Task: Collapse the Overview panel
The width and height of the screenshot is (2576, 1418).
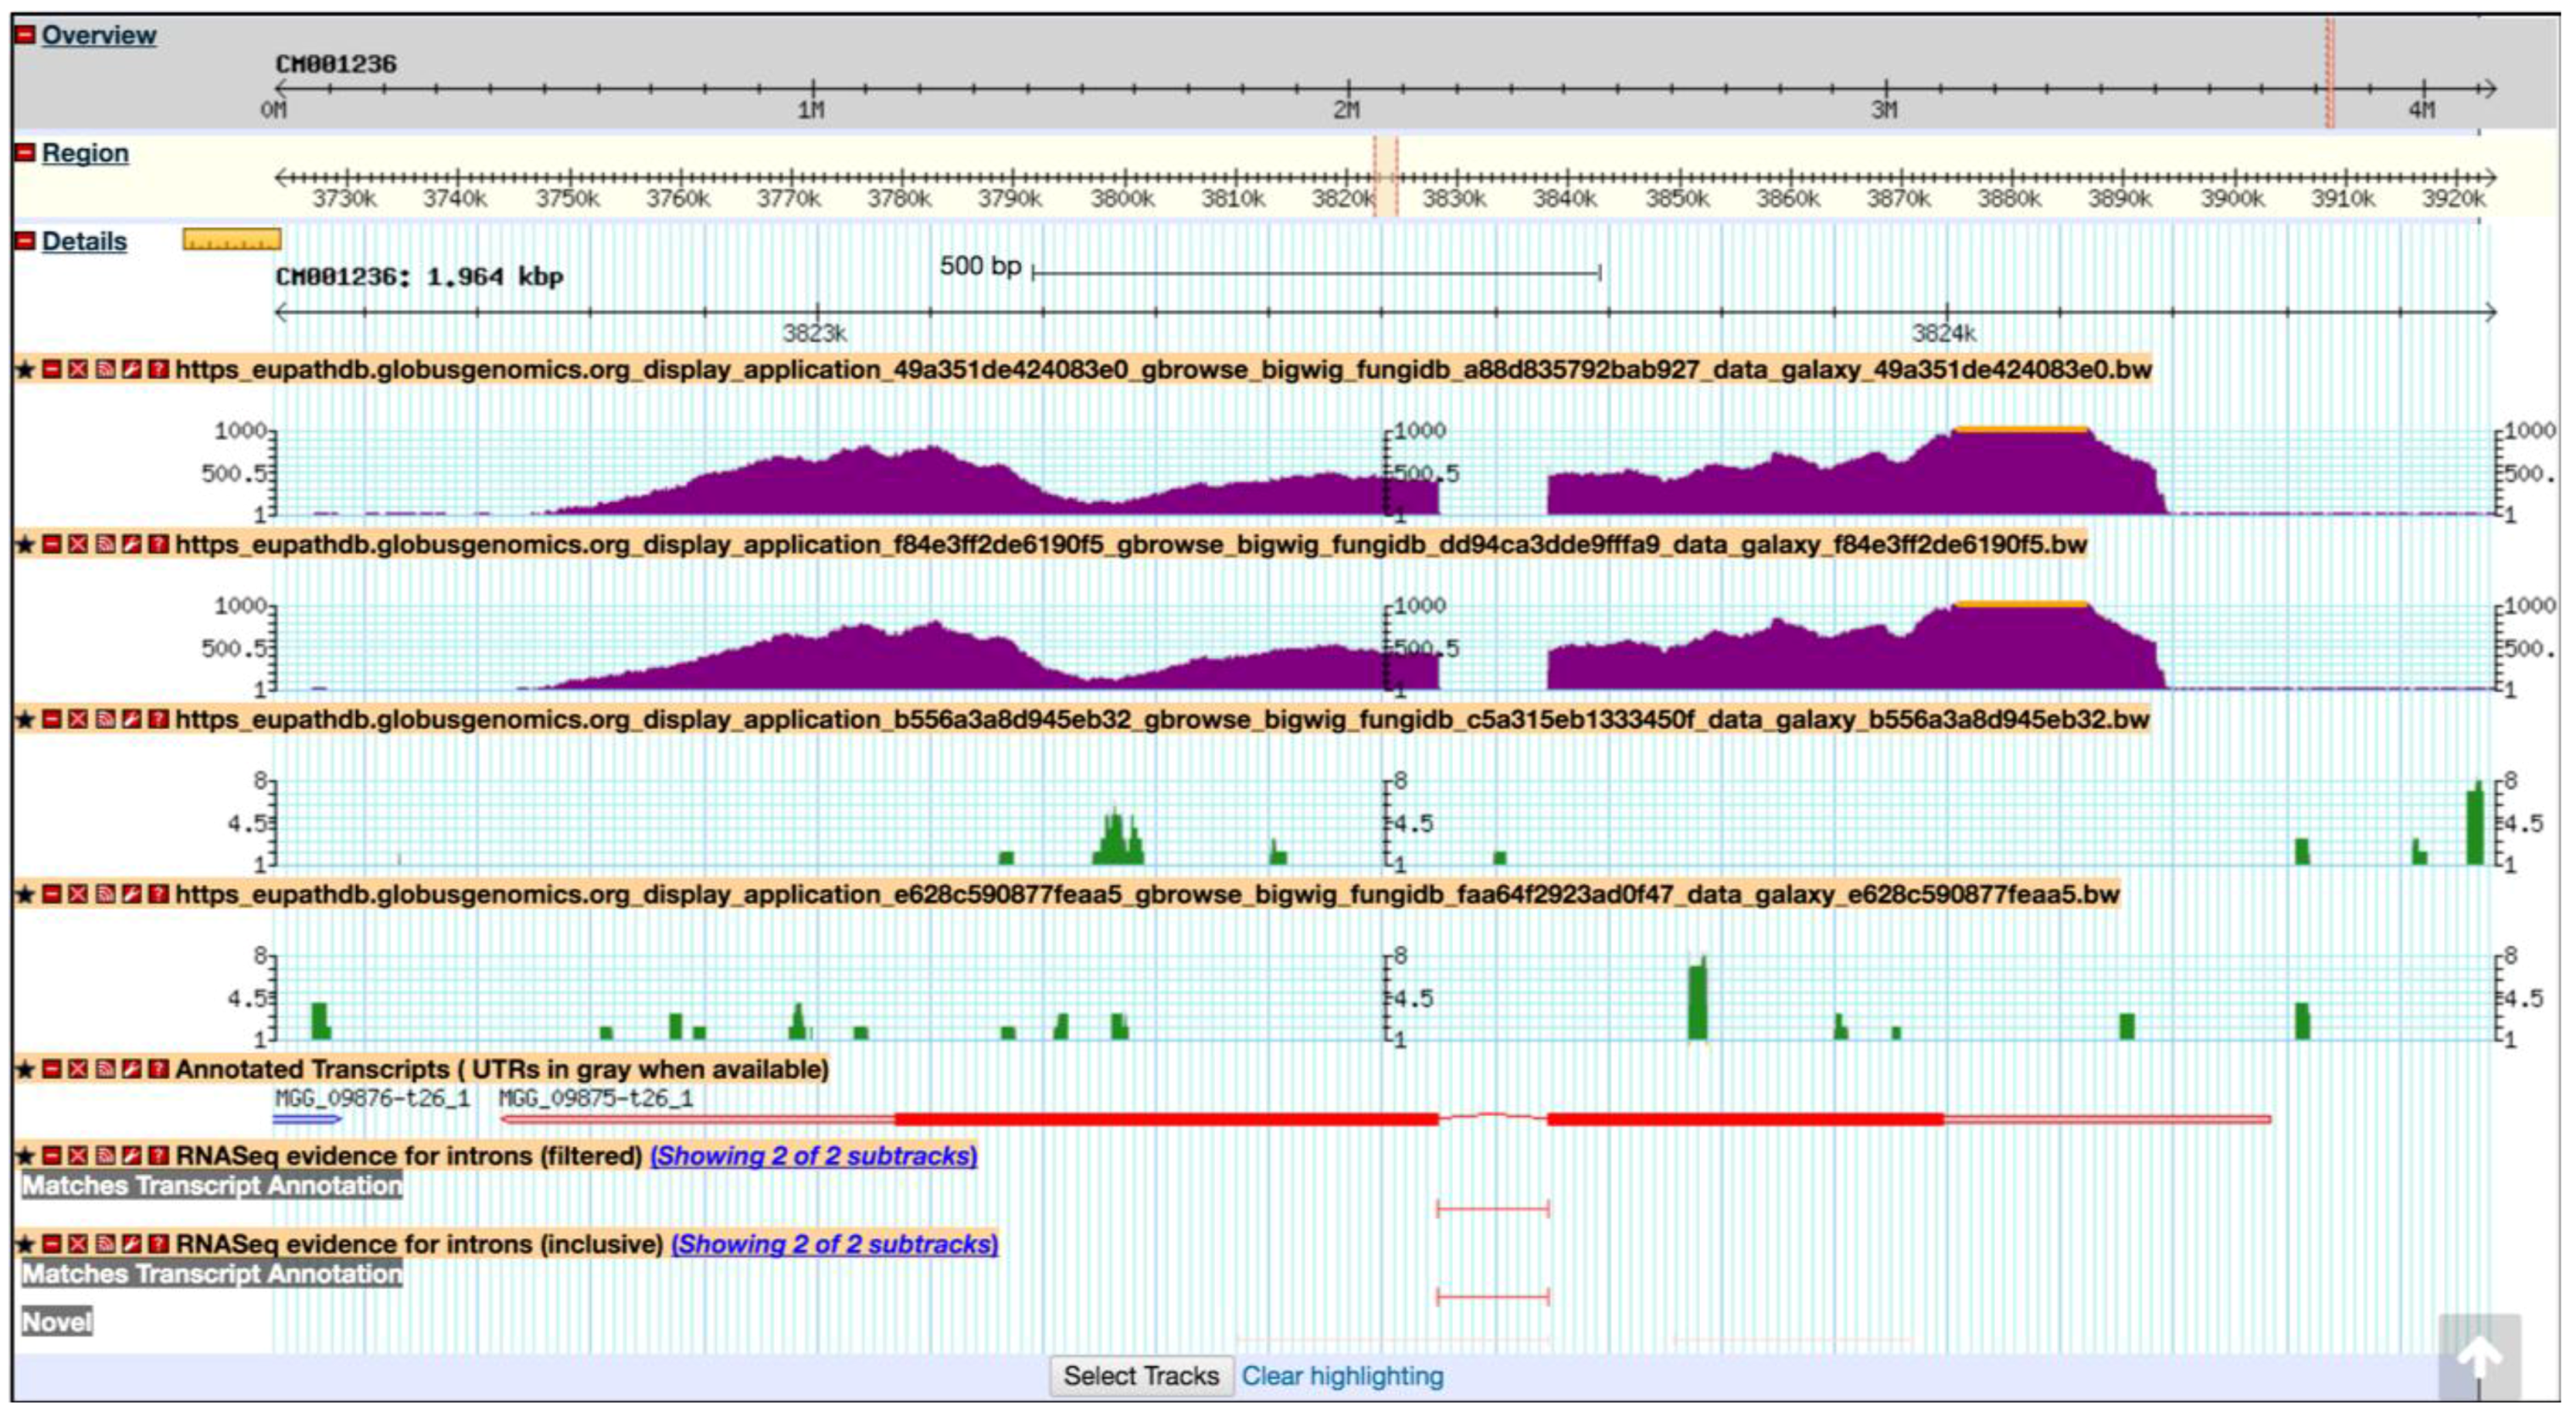Action: 25,35
